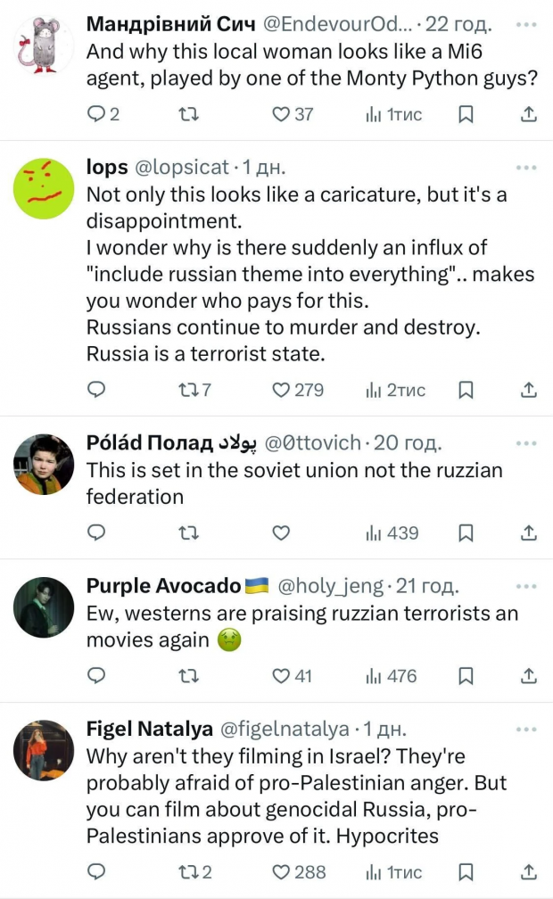Image resolution: width=553 pixels, height=899 pixels.
Task: Open @lopsicat profile handle link
Action: tap(182, 167)
